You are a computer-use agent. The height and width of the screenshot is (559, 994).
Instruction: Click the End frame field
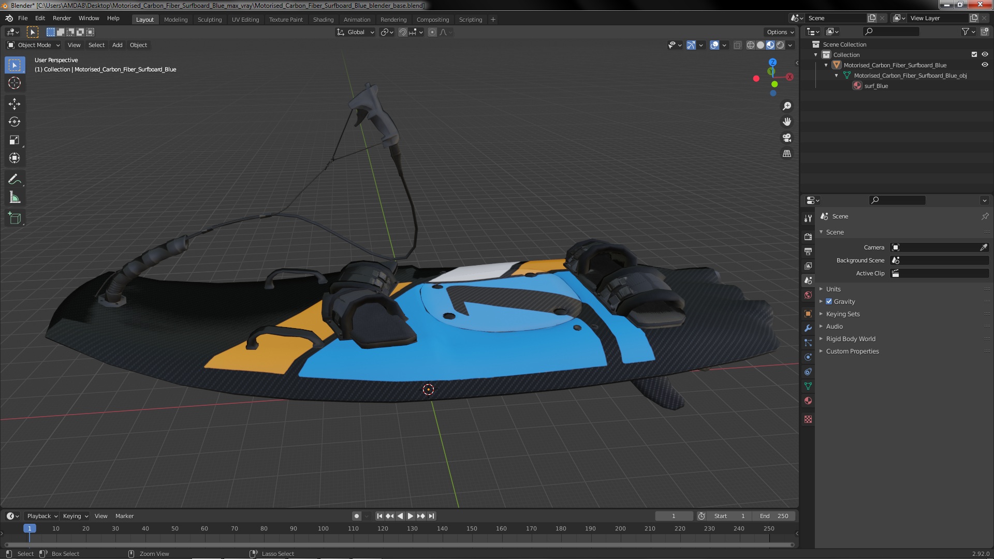(774, 516)
